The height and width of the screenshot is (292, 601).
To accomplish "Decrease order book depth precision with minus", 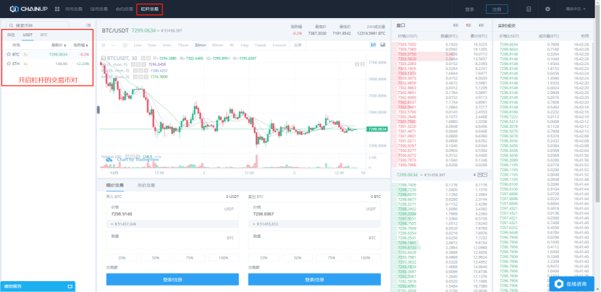I will (485, 175).
